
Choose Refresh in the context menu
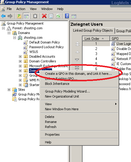pos(79,127)
